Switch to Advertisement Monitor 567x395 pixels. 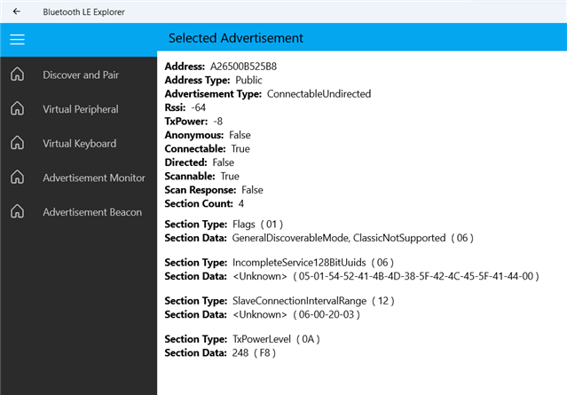point(94,178)
